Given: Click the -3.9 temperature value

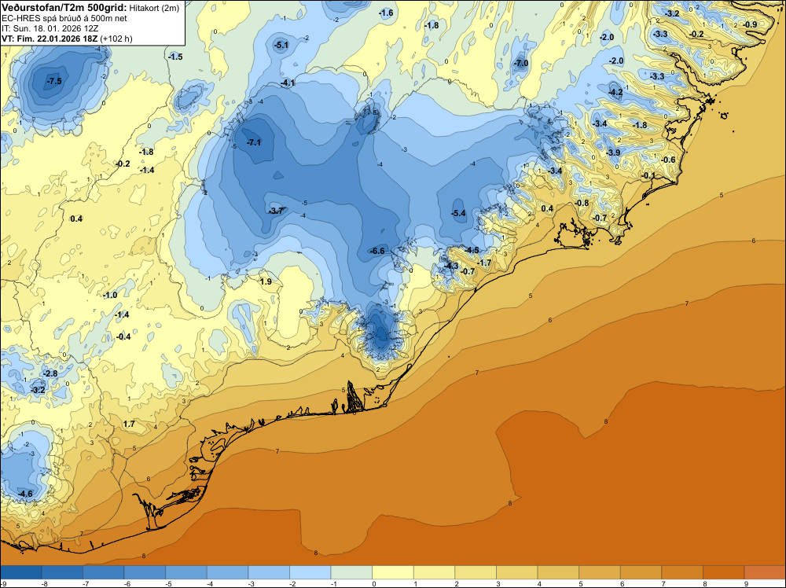Looking at the screenshot, I should click(614, 153).
